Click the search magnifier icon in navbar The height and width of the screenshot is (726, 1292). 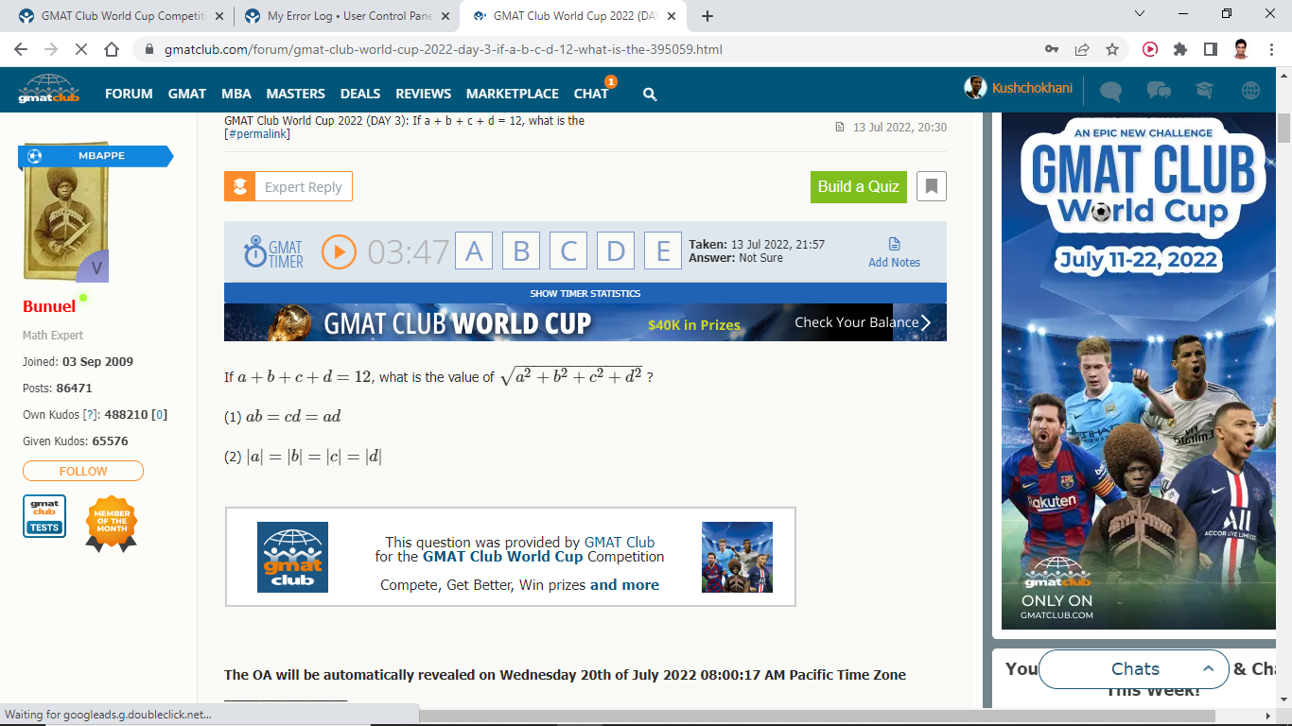pyautogui.click(x=650, y=94)
